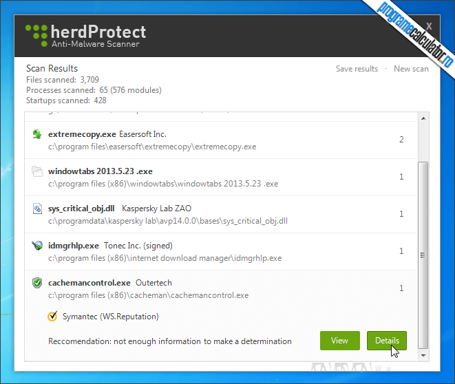Click the Outertech publisher text

(154, 283)
